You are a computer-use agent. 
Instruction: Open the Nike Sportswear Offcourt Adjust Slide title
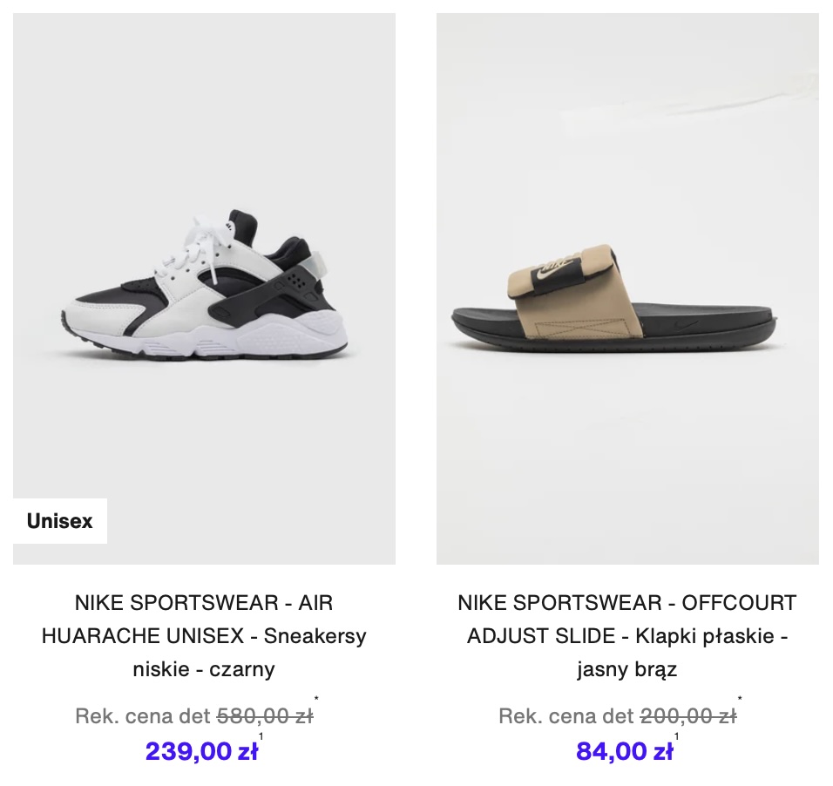[x=627, y=635]
